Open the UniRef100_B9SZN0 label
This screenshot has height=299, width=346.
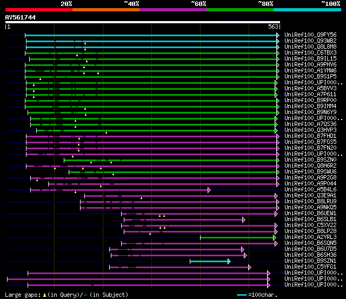[310, 160]
